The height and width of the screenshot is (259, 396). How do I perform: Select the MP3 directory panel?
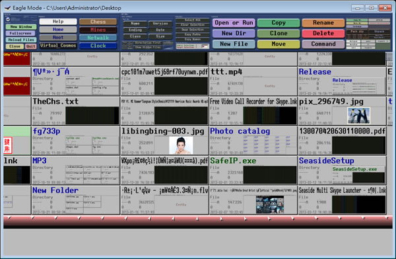coord(75,170)
